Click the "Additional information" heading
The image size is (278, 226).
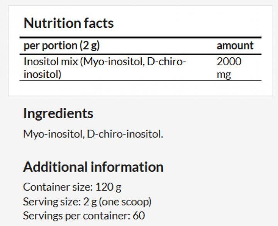(93, 167)
